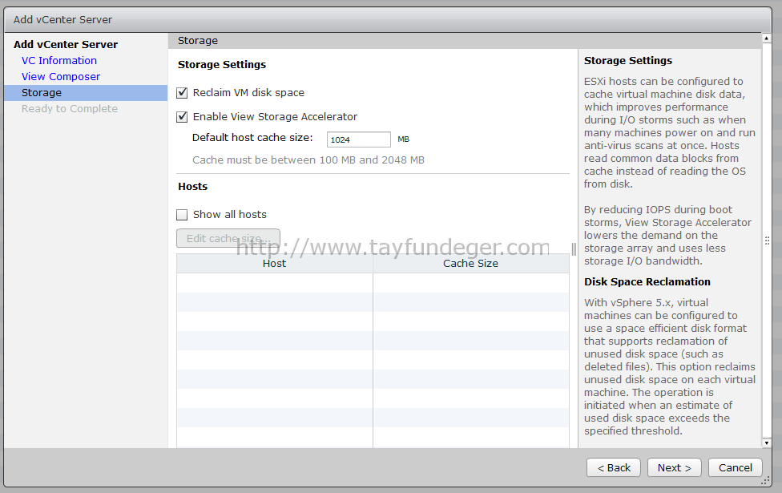The height and width of the screenshot is (493, 782).
Task: Open the VC Information step
Action: coord(58,60)
